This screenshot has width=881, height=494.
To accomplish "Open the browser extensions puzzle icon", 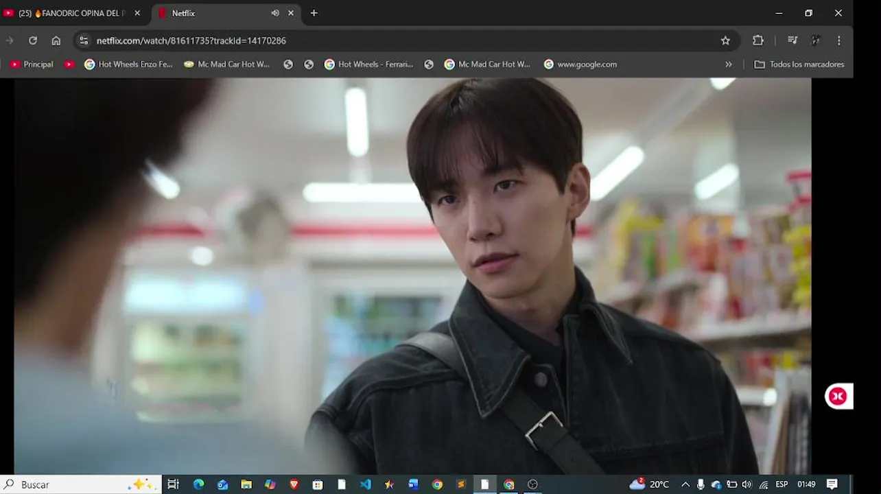I will click(x=758, y=40).
